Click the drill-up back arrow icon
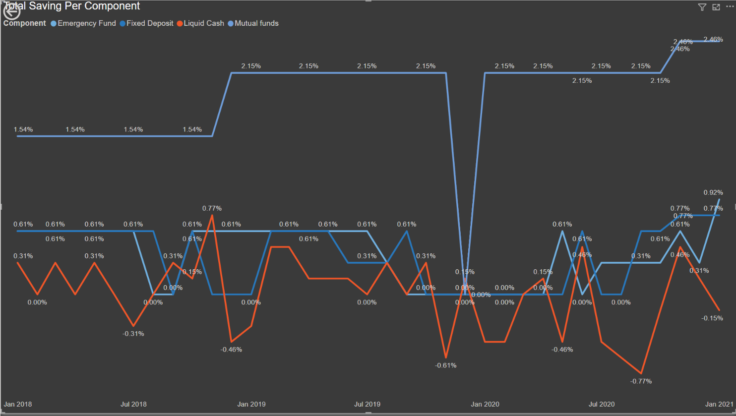The height and width of the screenshot is (416, 736). tap(11, 11)
